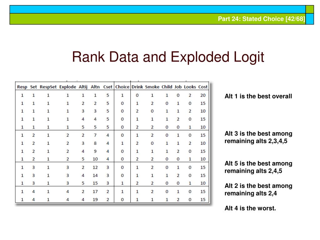Click the "Cset" column header
320x240 pixels.
[x=108, y=87]
